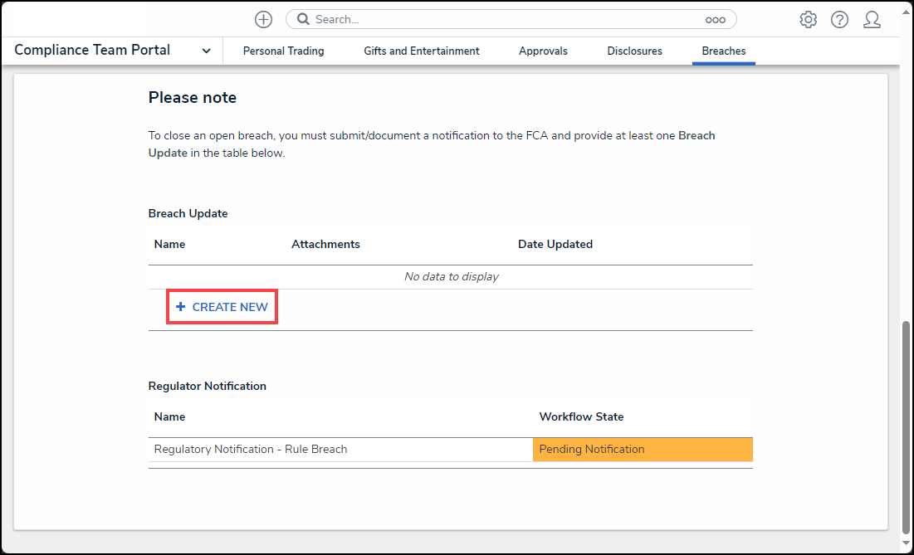Click the quick add plus icon

(x=263, y=19)
